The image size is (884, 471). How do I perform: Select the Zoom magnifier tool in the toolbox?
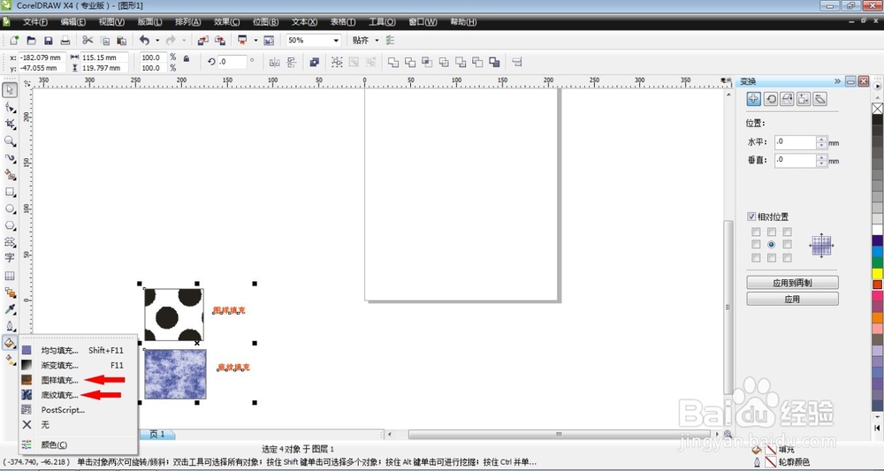(x=10, y=141)
